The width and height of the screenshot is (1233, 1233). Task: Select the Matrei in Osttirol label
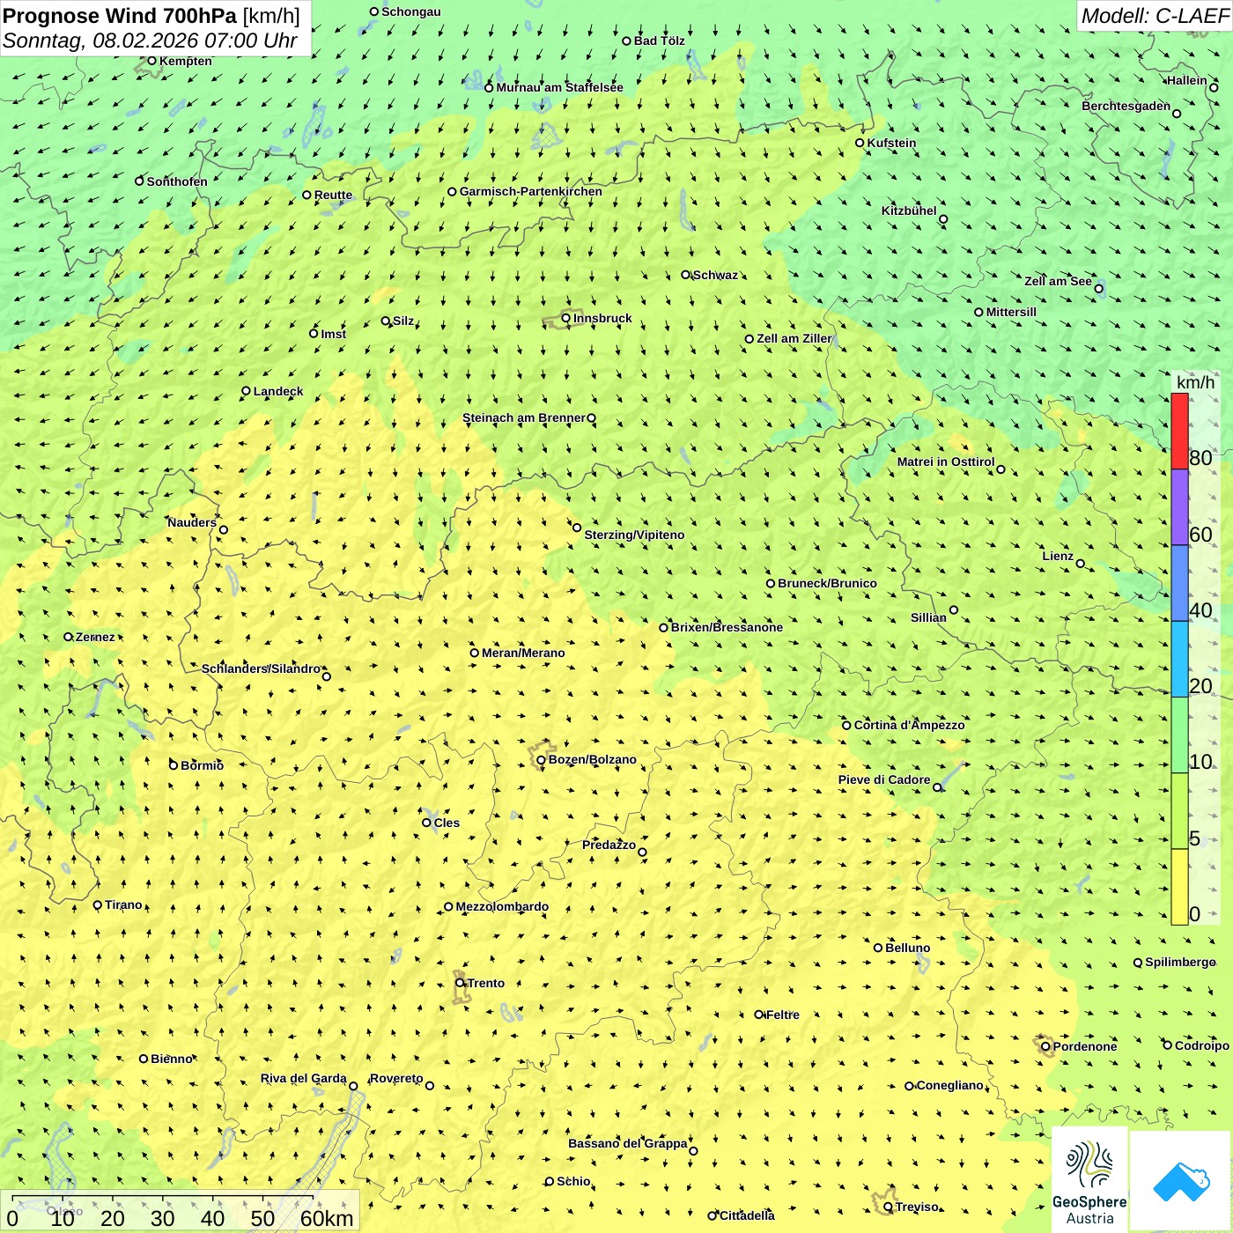[x=946, y=461]
